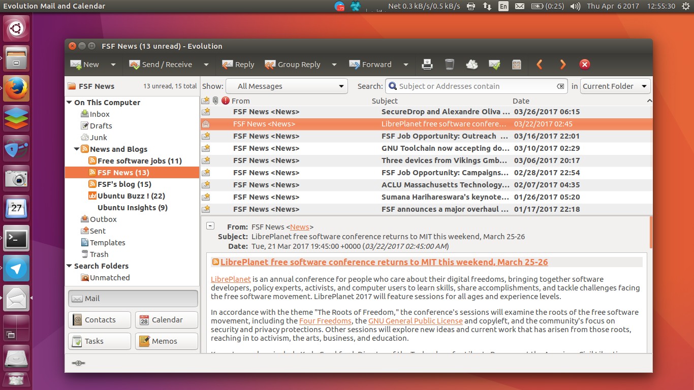Open the New item dropdown arrow
Screen dimensions: 694x390
[x=113, y=64]
